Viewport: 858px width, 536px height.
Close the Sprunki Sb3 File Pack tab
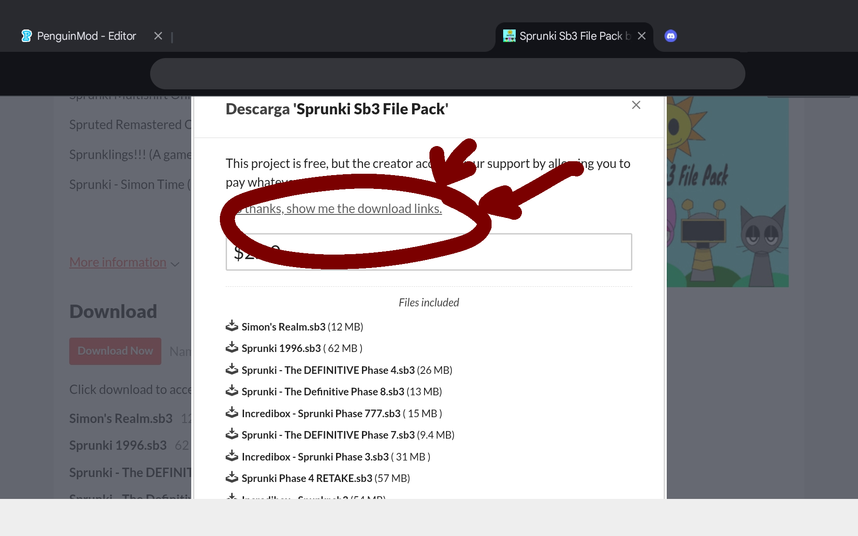pos(642,36)
